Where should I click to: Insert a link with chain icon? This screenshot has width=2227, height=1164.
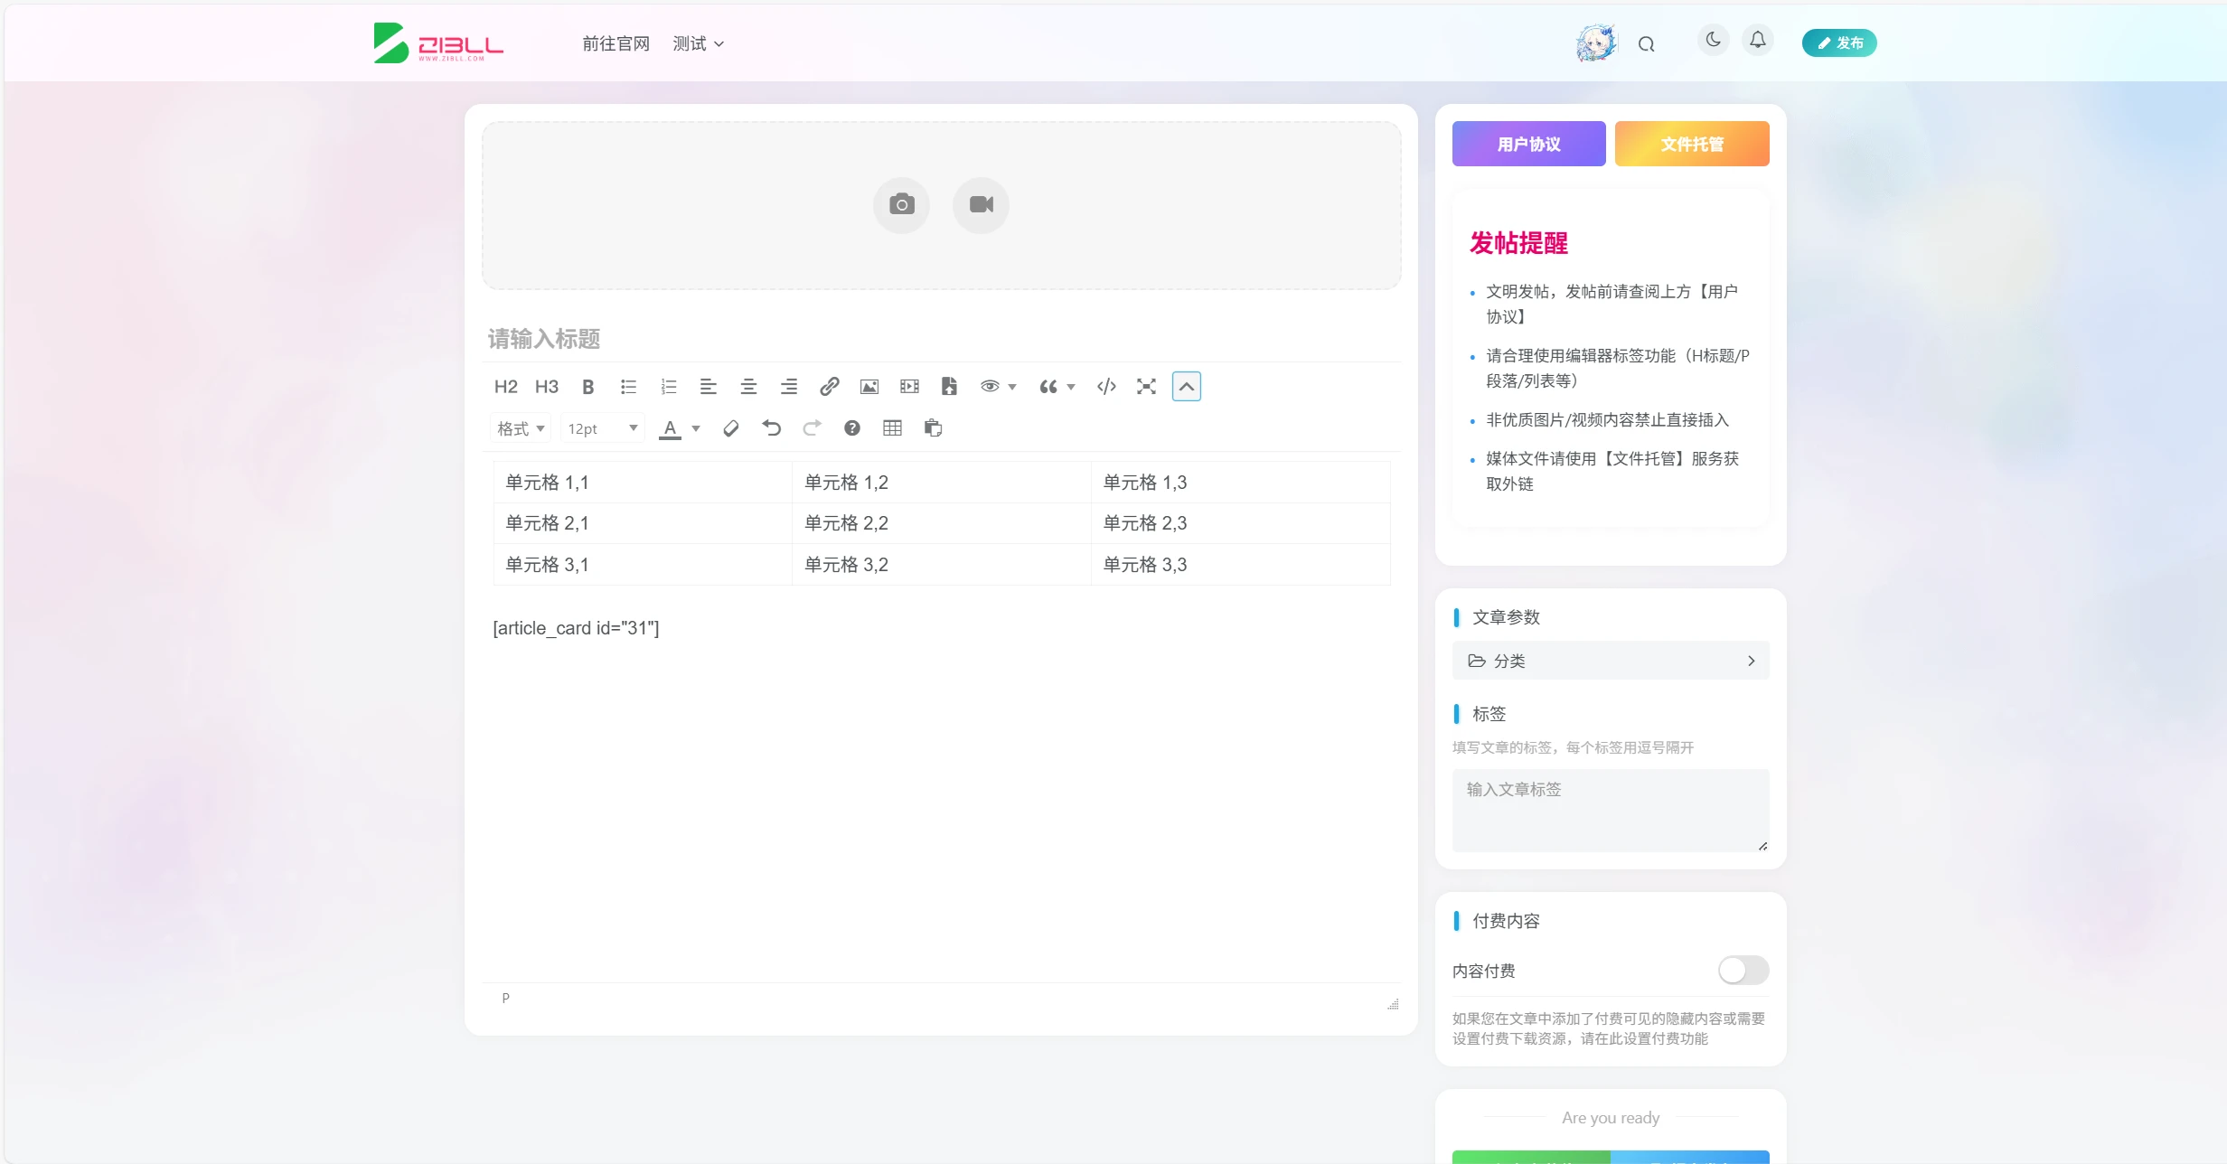(x=829, y=387)
